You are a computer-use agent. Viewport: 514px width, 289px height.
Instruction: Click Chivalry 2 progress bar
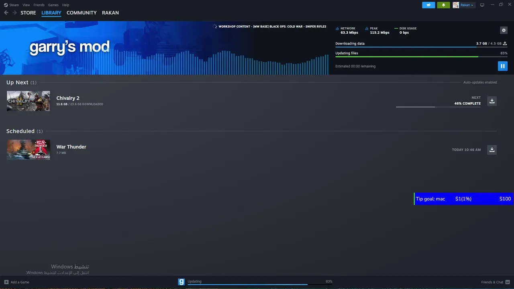click(x=438, y=107)
